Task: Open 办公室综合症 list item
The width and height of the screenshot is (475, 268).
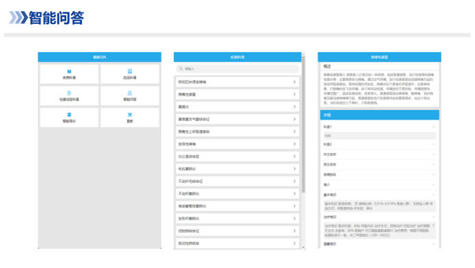Action: 238,156
